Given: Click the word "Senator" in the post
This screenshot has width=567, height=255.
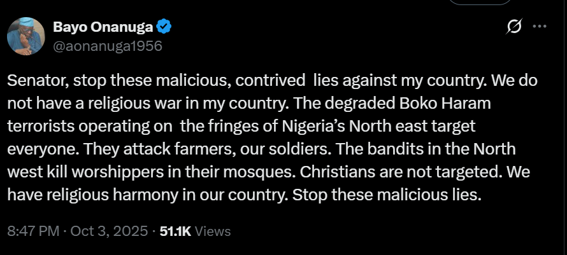Looking at the screenshot, I should pos(34,83).
